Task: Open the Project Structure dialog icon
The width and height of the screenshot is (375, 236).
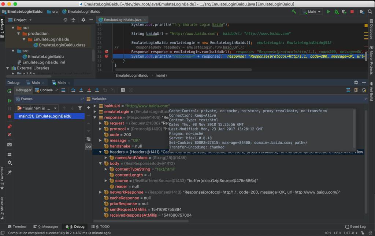Action: coord(362,11)
